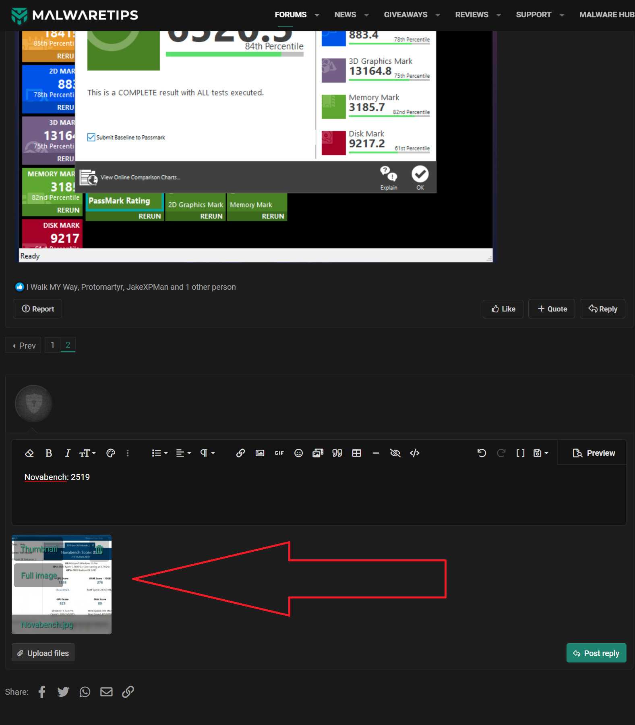Open the REVIEWS section

[x=472, y=15]
